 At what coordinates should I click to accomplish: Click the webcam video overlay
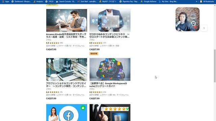(x=188, y=19)
